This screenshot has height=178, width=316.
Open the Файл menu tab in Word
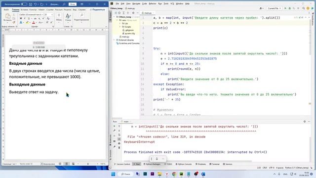point(6,9)
